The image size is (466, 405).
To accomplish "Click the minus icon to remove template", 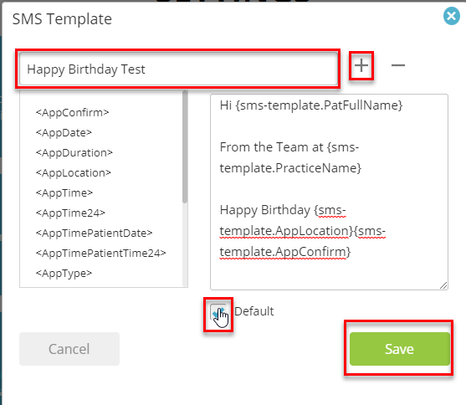I will pyautogui.click(x=398, y=65).
